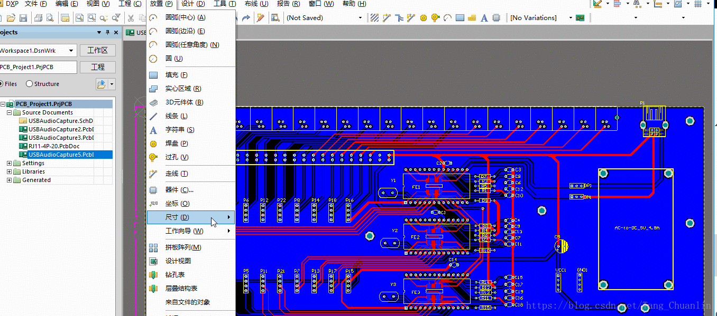Select the Place Pad toolbar icon
The image size is (717, 316).
click(x=424, y=18)
